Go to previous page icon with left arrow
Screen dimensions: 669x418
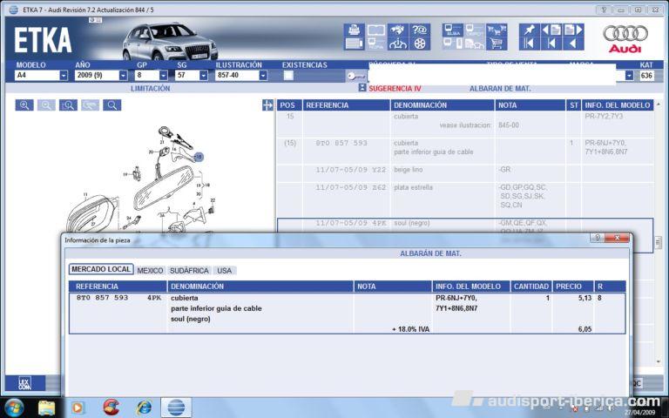pos(551,30)
